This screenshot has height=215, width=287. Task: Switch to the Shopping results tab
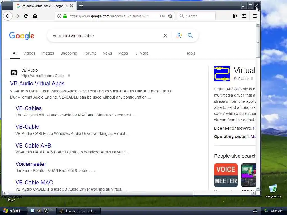(x=69, y=53)
